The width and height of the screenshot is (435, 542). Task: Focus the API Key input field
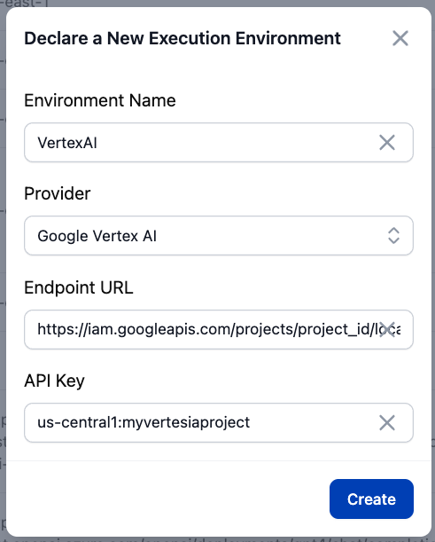219,423
